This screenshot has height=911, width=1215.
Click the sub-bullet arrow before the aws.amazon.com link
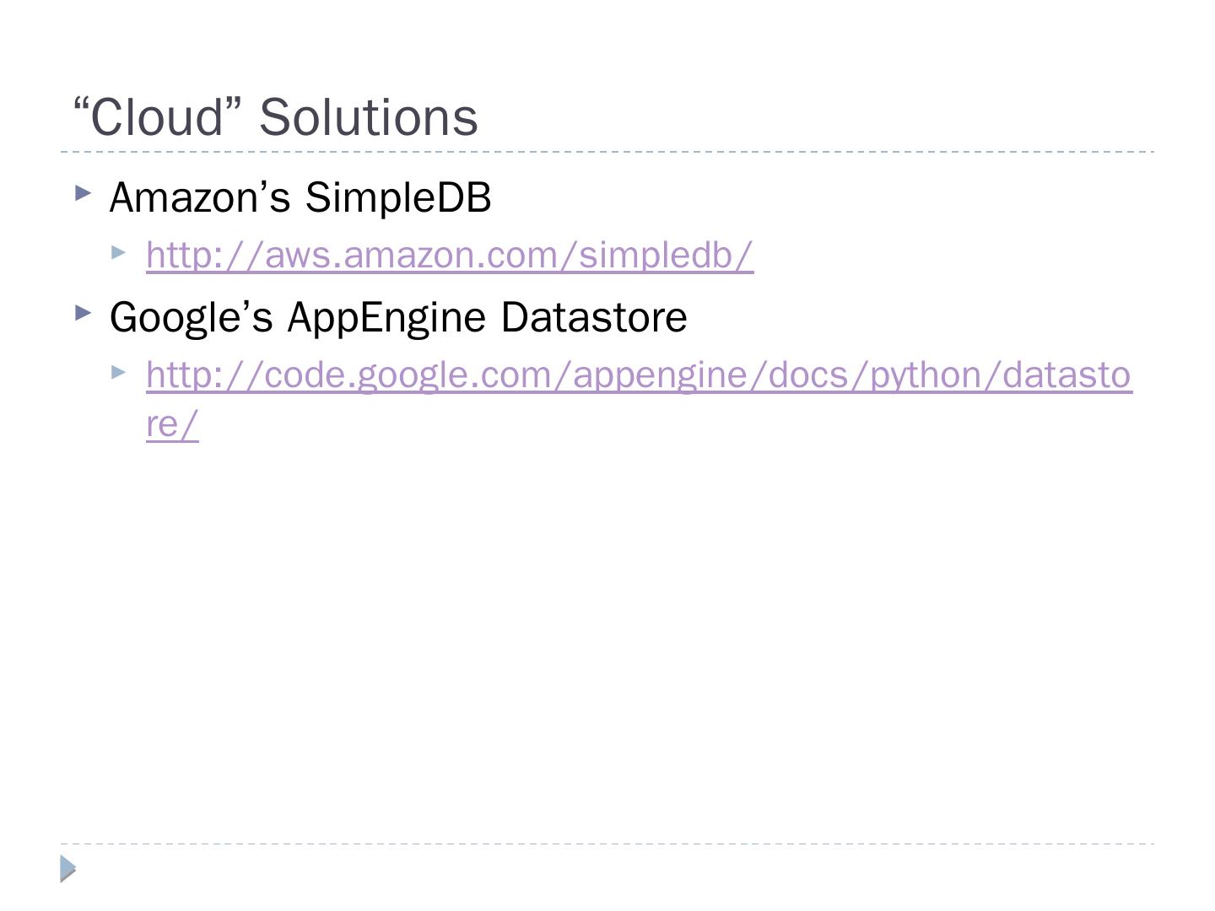coord(119,251)
